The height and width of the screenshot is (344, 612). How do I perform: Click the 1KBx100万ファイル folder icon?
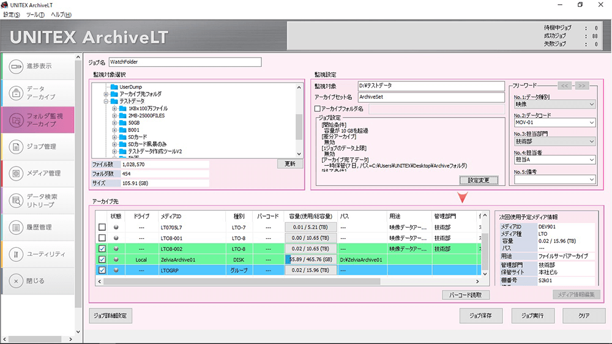[122, 108]
